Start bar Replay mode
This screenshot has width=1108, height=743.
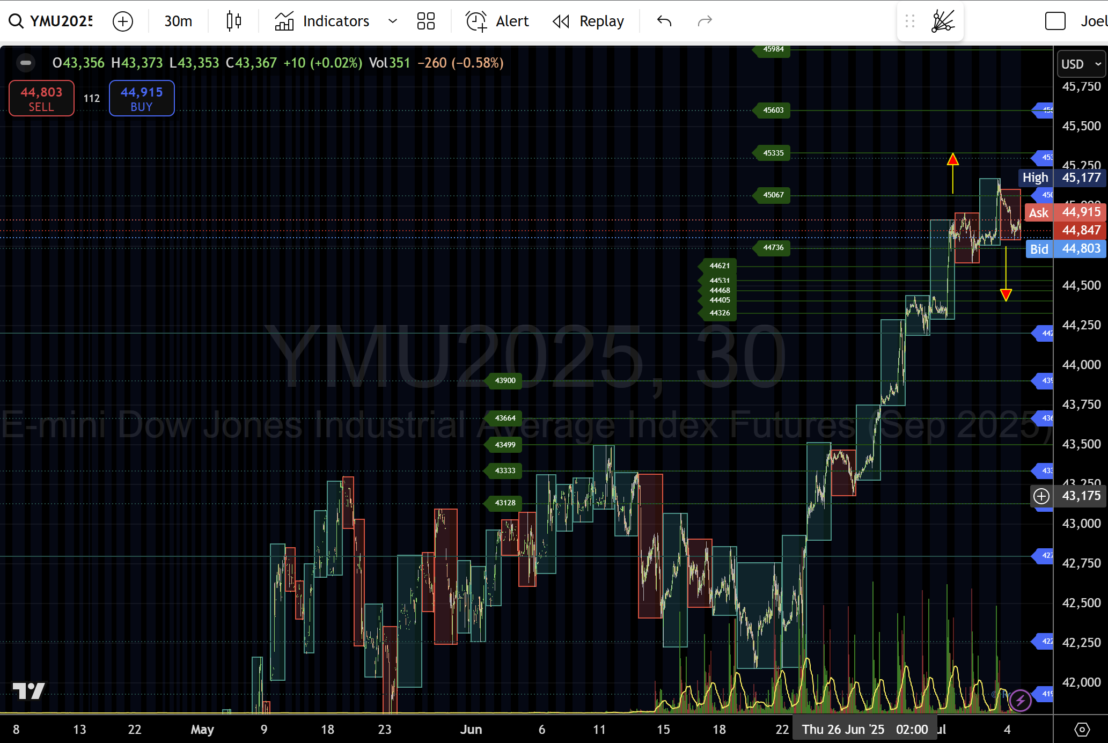pyautogui.click(x=589, y=21)
